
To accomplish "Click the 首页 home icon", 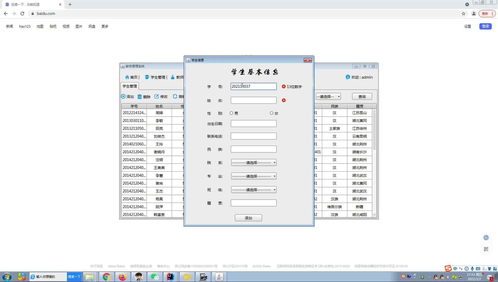I will click(127, 77).
